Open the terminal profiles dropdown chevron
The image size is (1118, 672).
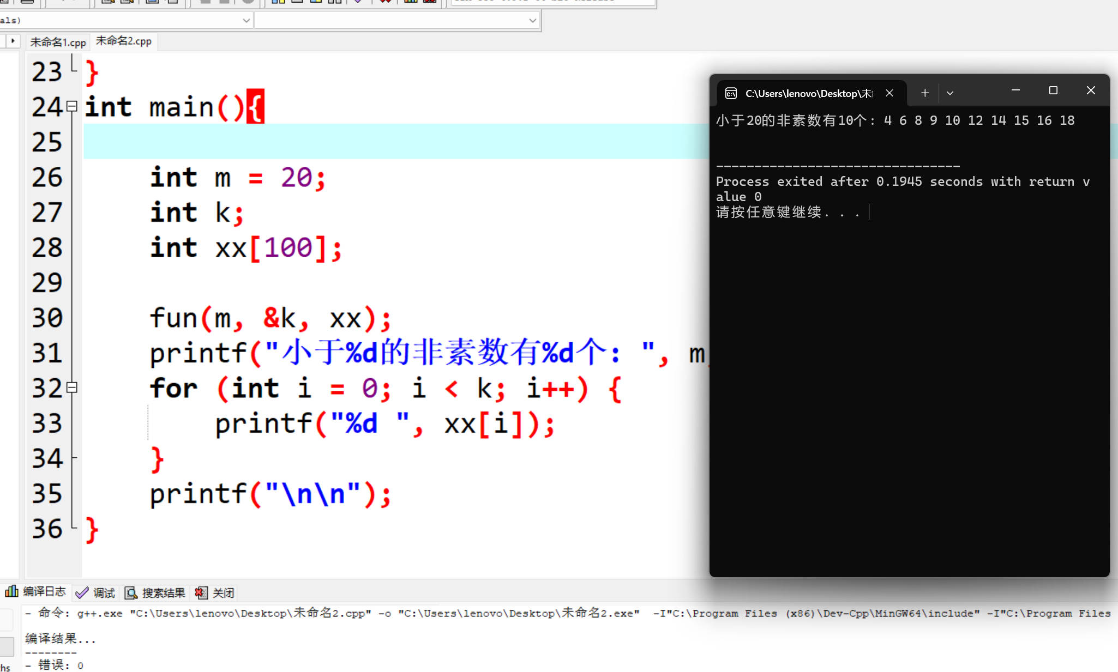950,93
